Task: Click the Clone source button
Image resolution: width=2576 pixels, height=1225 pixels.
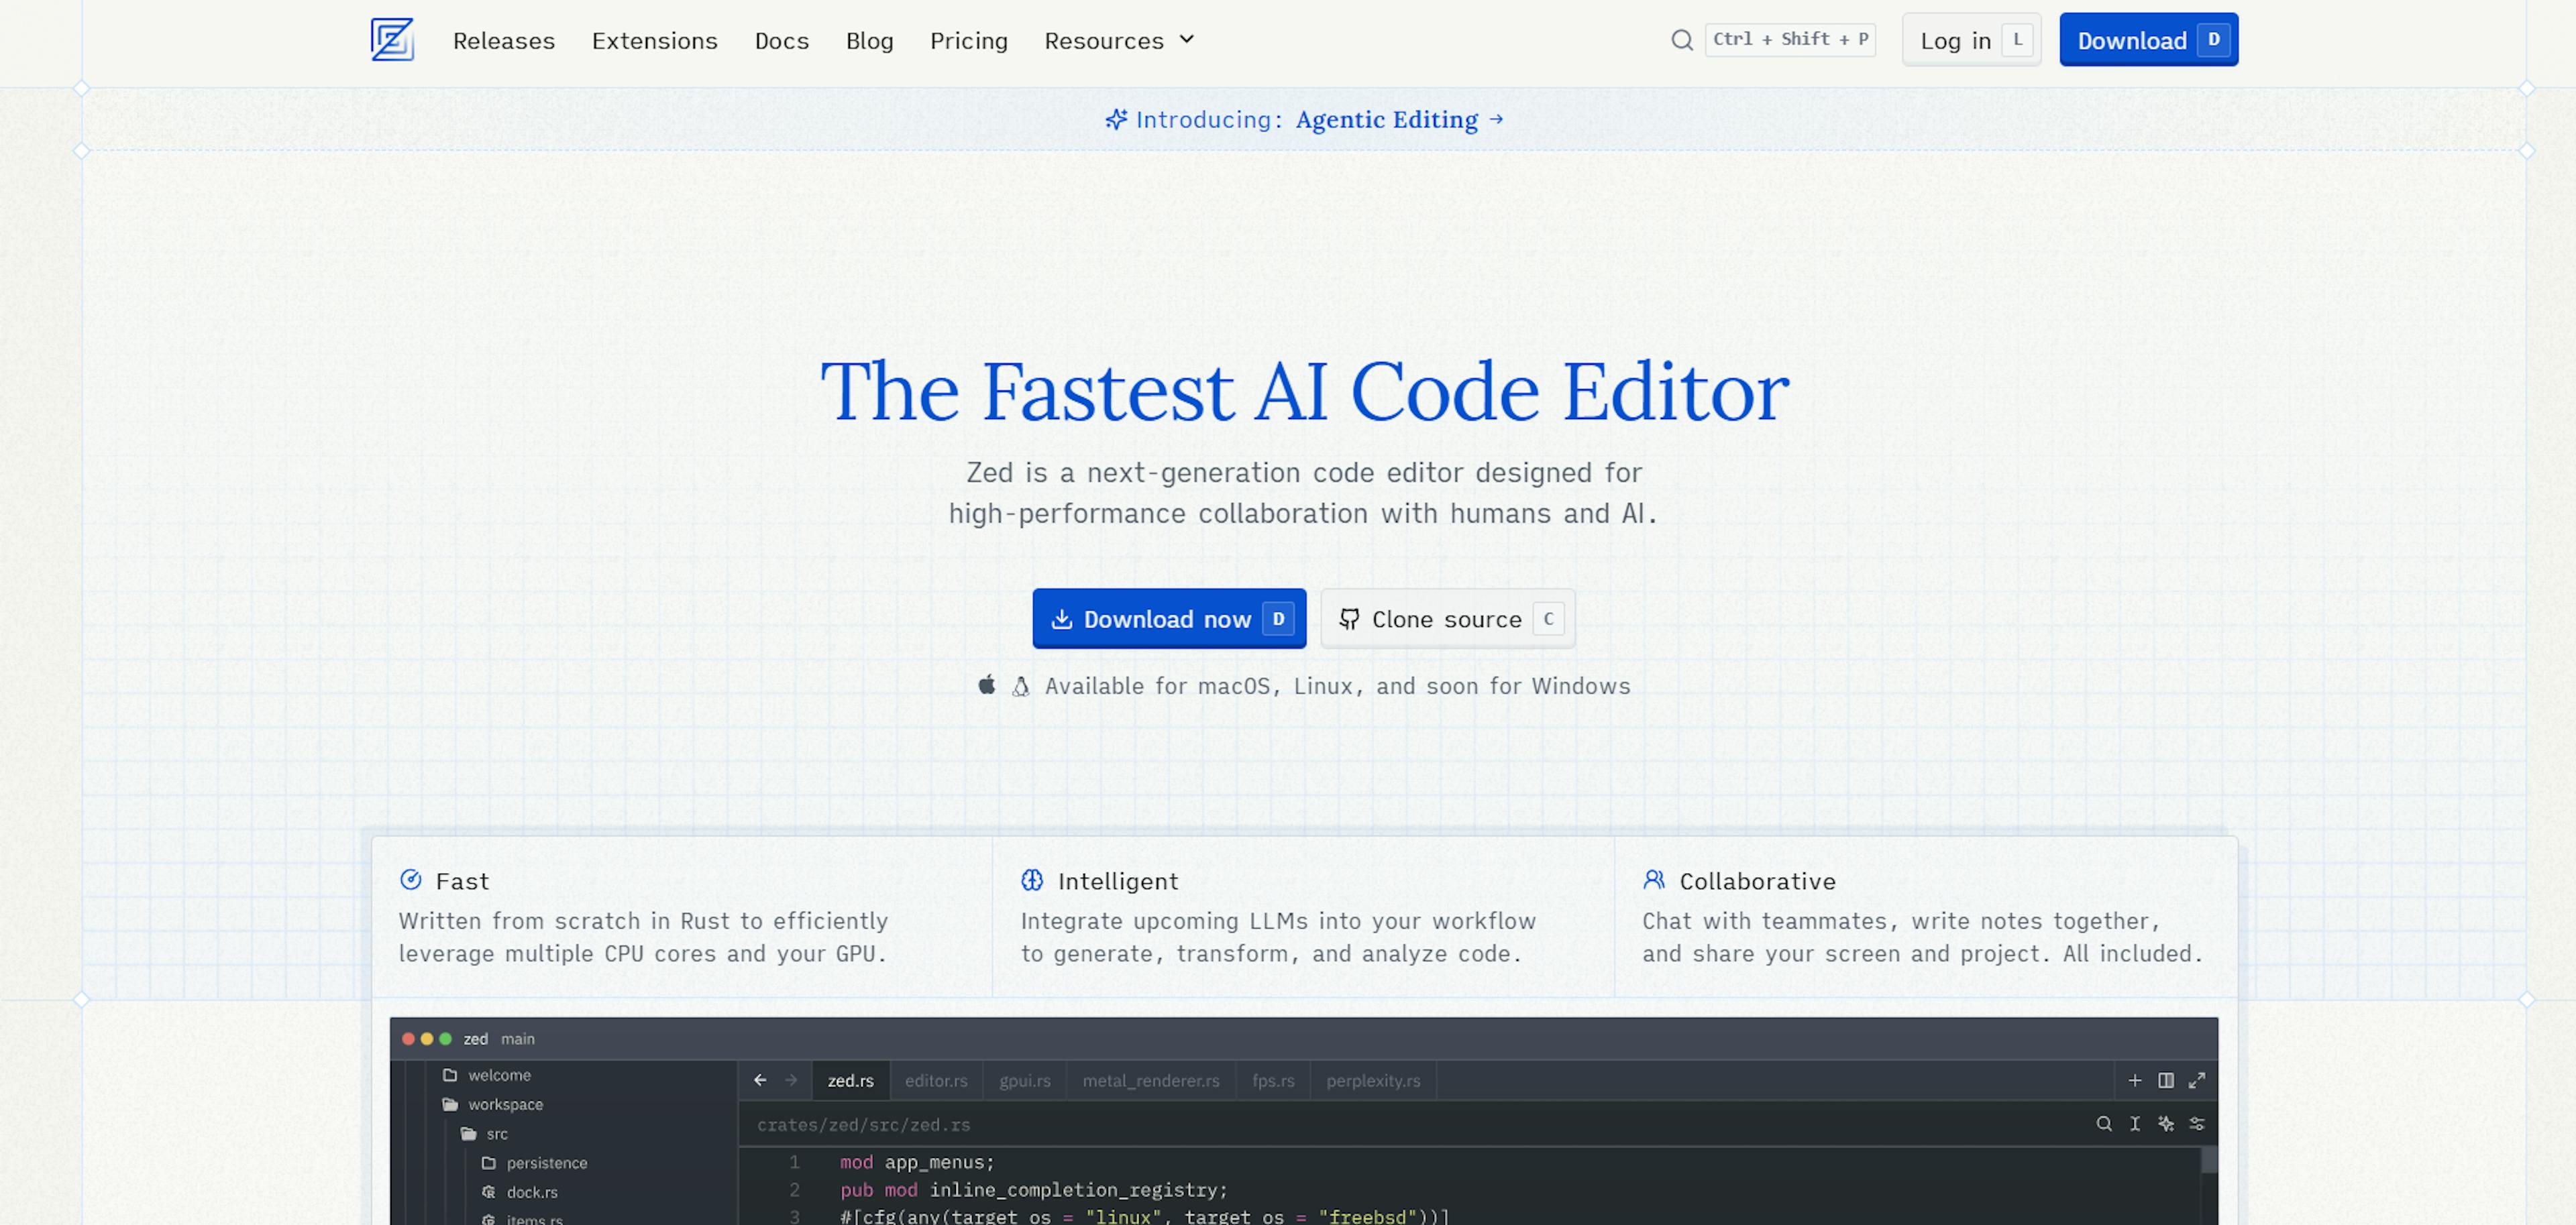Action: pos(1446,618)
